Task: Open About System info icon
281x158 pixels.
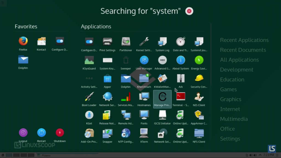Action: click(181, 60)
